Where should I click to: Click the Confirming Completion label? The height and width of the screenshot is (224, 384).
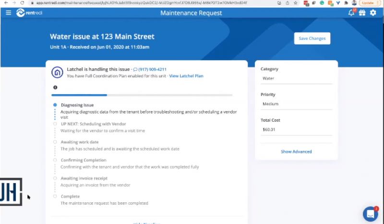coord(84,160)
